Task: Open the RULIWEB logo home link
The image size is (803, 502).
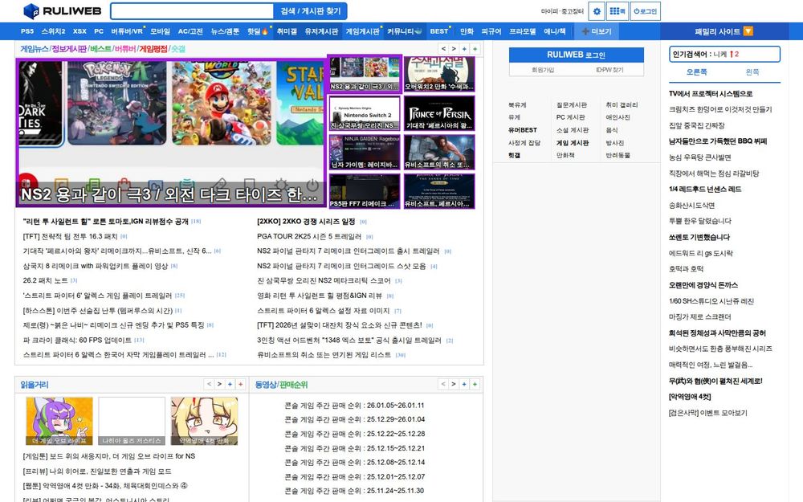Action: [x=63, y=10]
